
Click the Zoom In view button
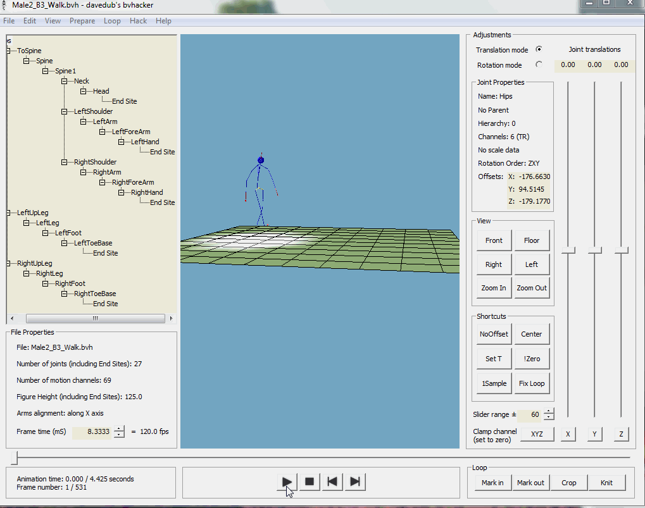click(494, 288)
